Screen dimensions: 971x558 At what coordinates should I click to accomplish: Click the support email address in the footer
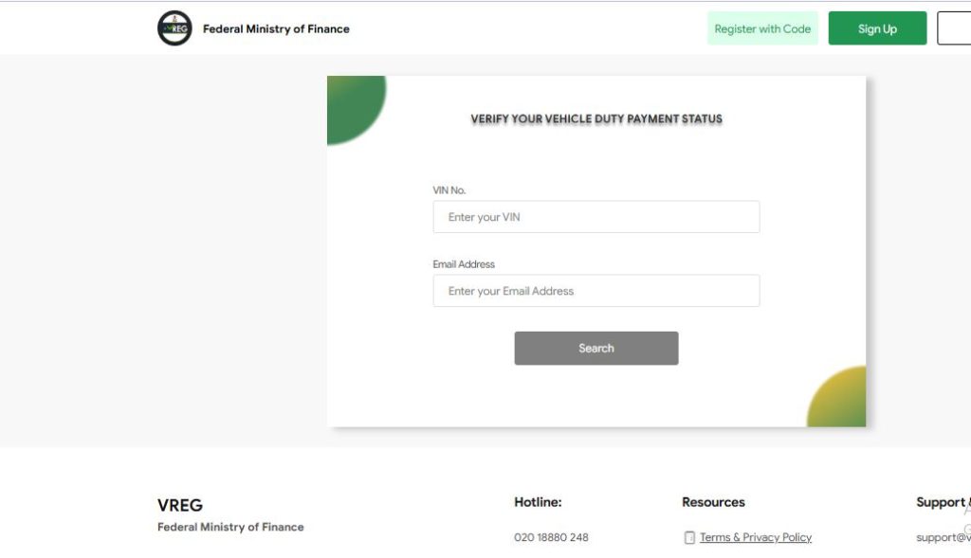point(944,537)
